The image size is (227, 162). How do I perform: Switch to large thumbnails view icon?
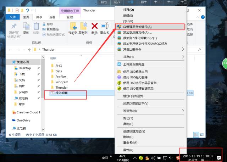201,135
